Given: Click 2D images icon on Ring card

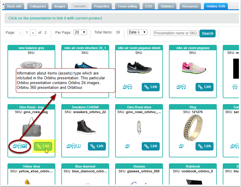Looking at the screenshot, I should coord(181,146).
